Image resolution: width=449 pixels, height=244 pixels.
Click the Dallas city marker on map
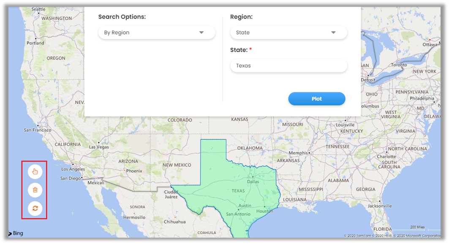pyautogui.click(x=253, y=177)
